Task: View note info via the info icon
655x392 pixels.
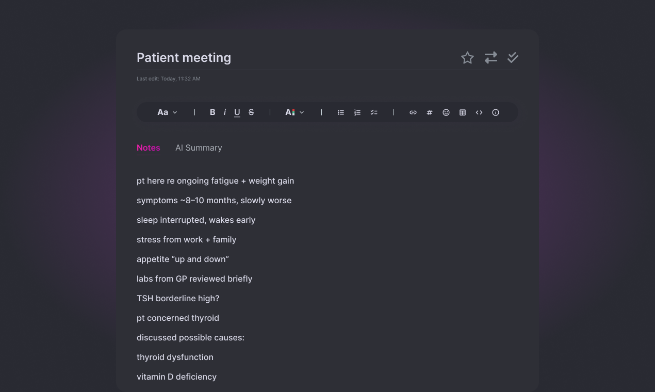Action: [x=495, y=112]
